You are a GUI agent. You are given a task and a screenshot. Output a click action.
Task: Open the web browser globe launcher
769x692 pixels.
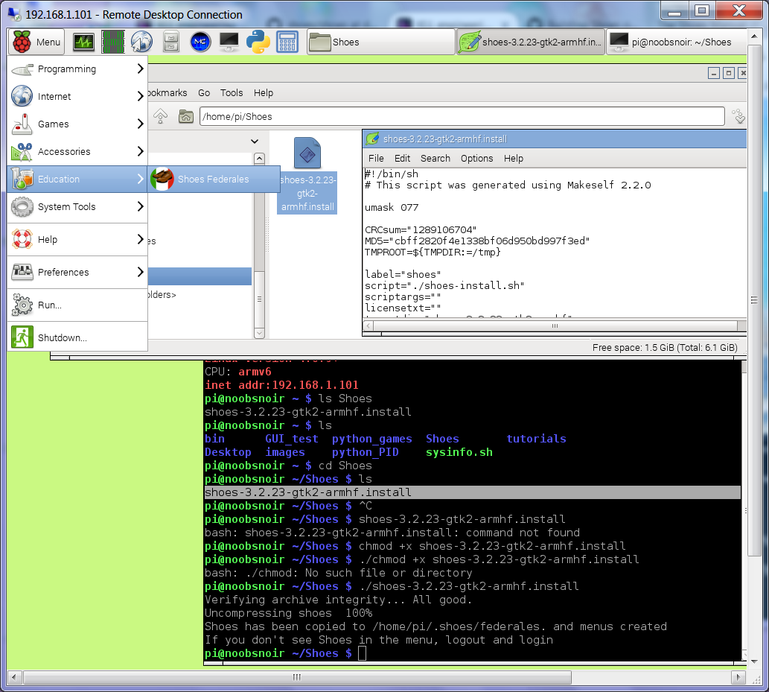tap(141, 42)
